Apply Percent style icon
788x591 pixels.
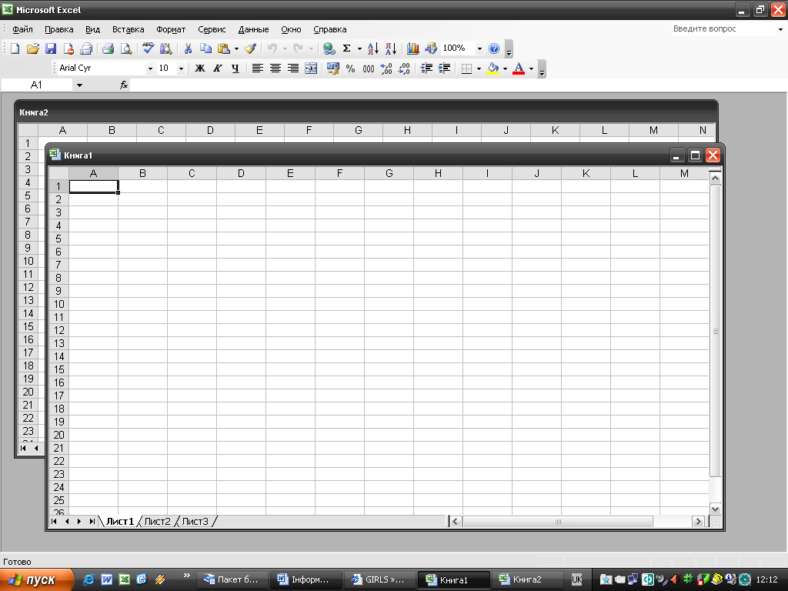(x=350, y=68)
